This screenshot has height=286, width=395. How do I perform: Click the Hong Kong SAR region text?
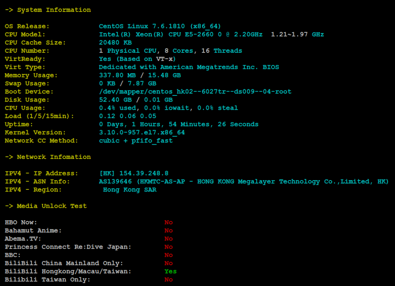[130, 190]
